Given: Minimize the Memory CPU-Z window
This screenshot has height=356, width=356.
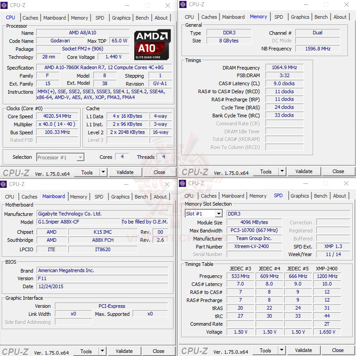Looking at the screenshot, I should click(x=306, y=4).
